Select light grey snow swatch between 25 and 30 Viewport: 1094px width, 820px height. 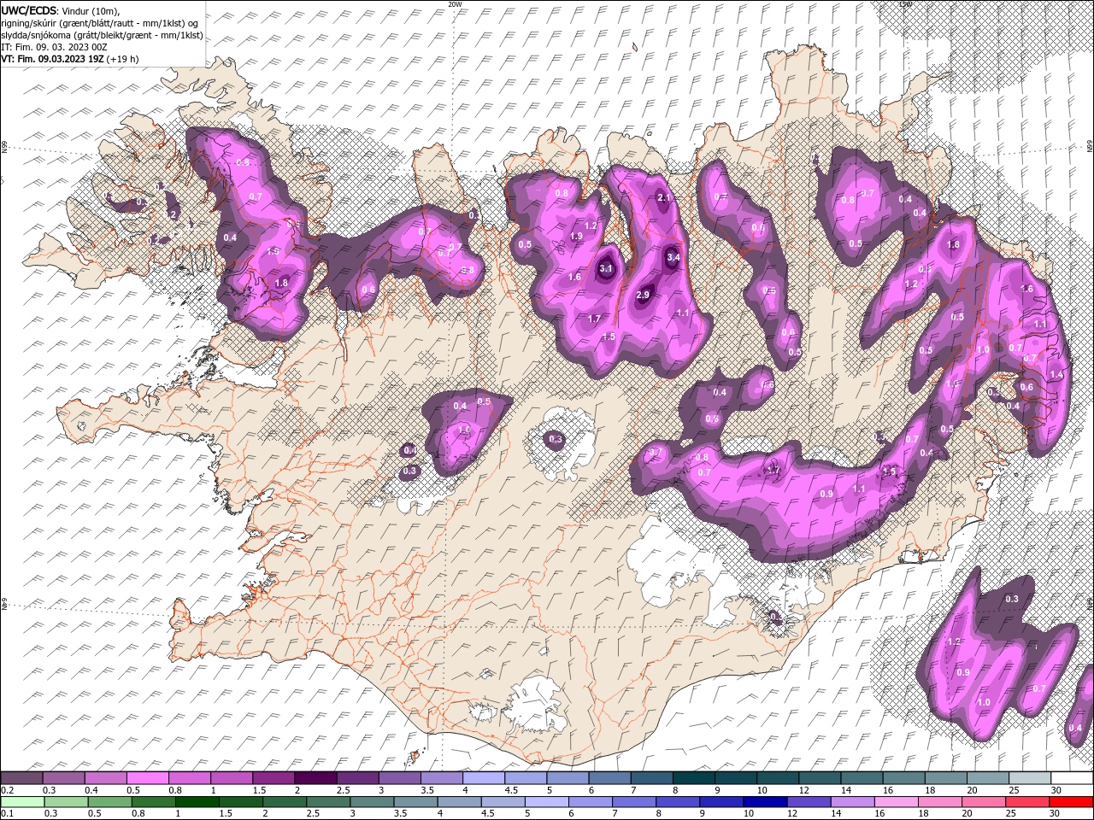coord(1029,778)
